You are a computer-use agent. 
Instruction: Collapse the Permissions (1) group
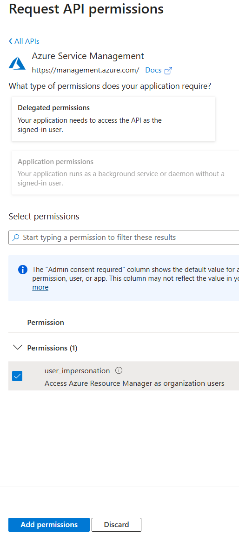point(16,348)
